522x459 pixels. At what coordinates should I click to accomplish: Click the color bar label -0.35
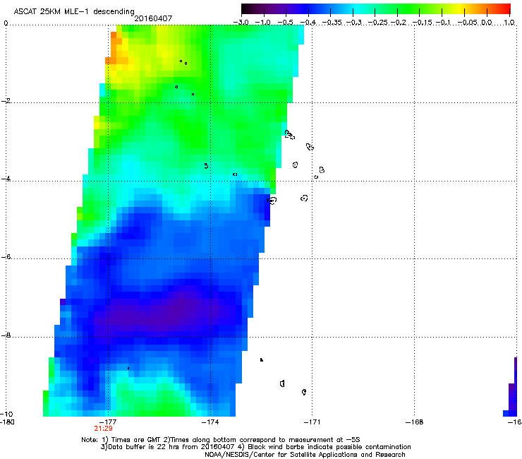pos(332,23)
